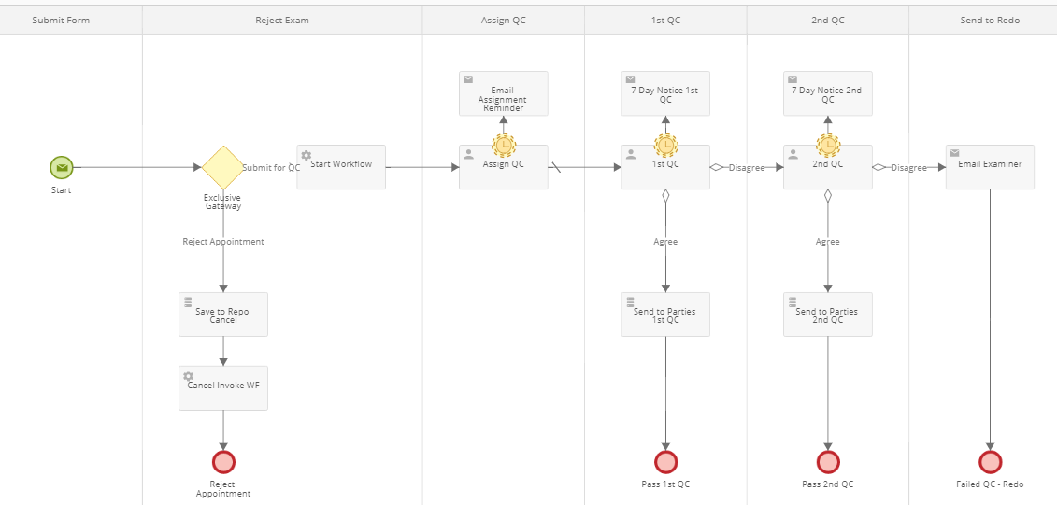Click the Pass 2nd QC label text
The image size is (1057, 505).
point(828,484)
